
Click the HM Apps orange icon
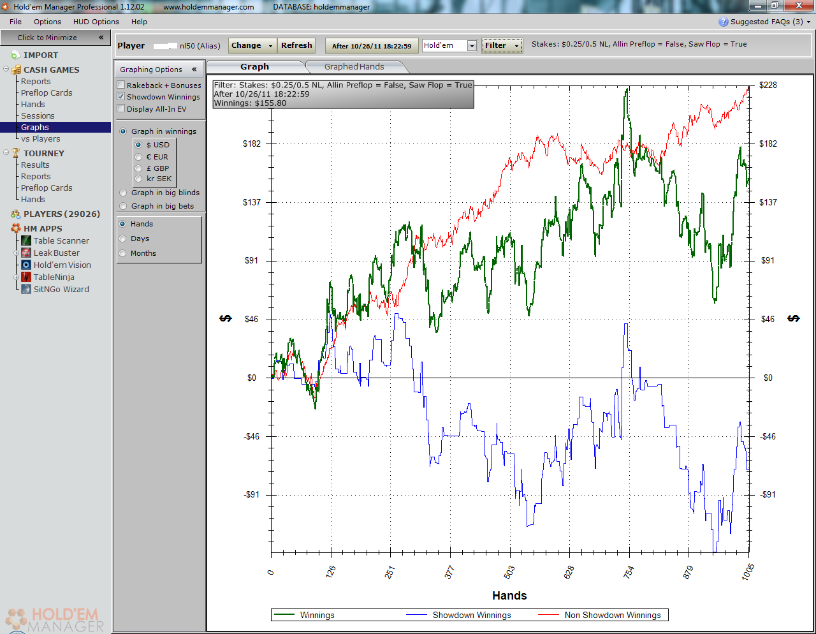[16, 228]
